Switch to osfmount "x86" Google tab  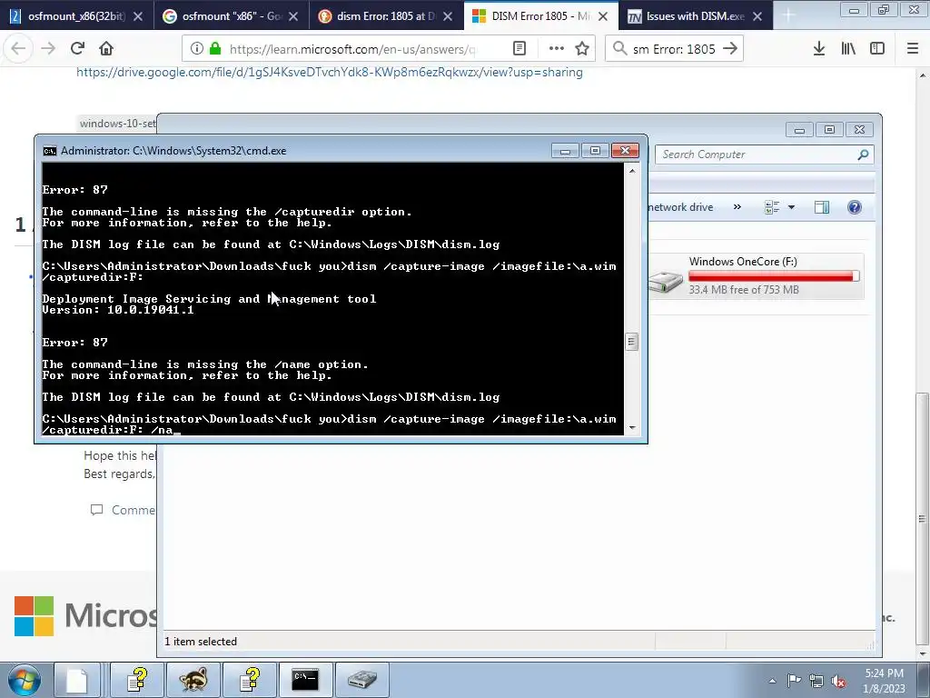[232, 16]
